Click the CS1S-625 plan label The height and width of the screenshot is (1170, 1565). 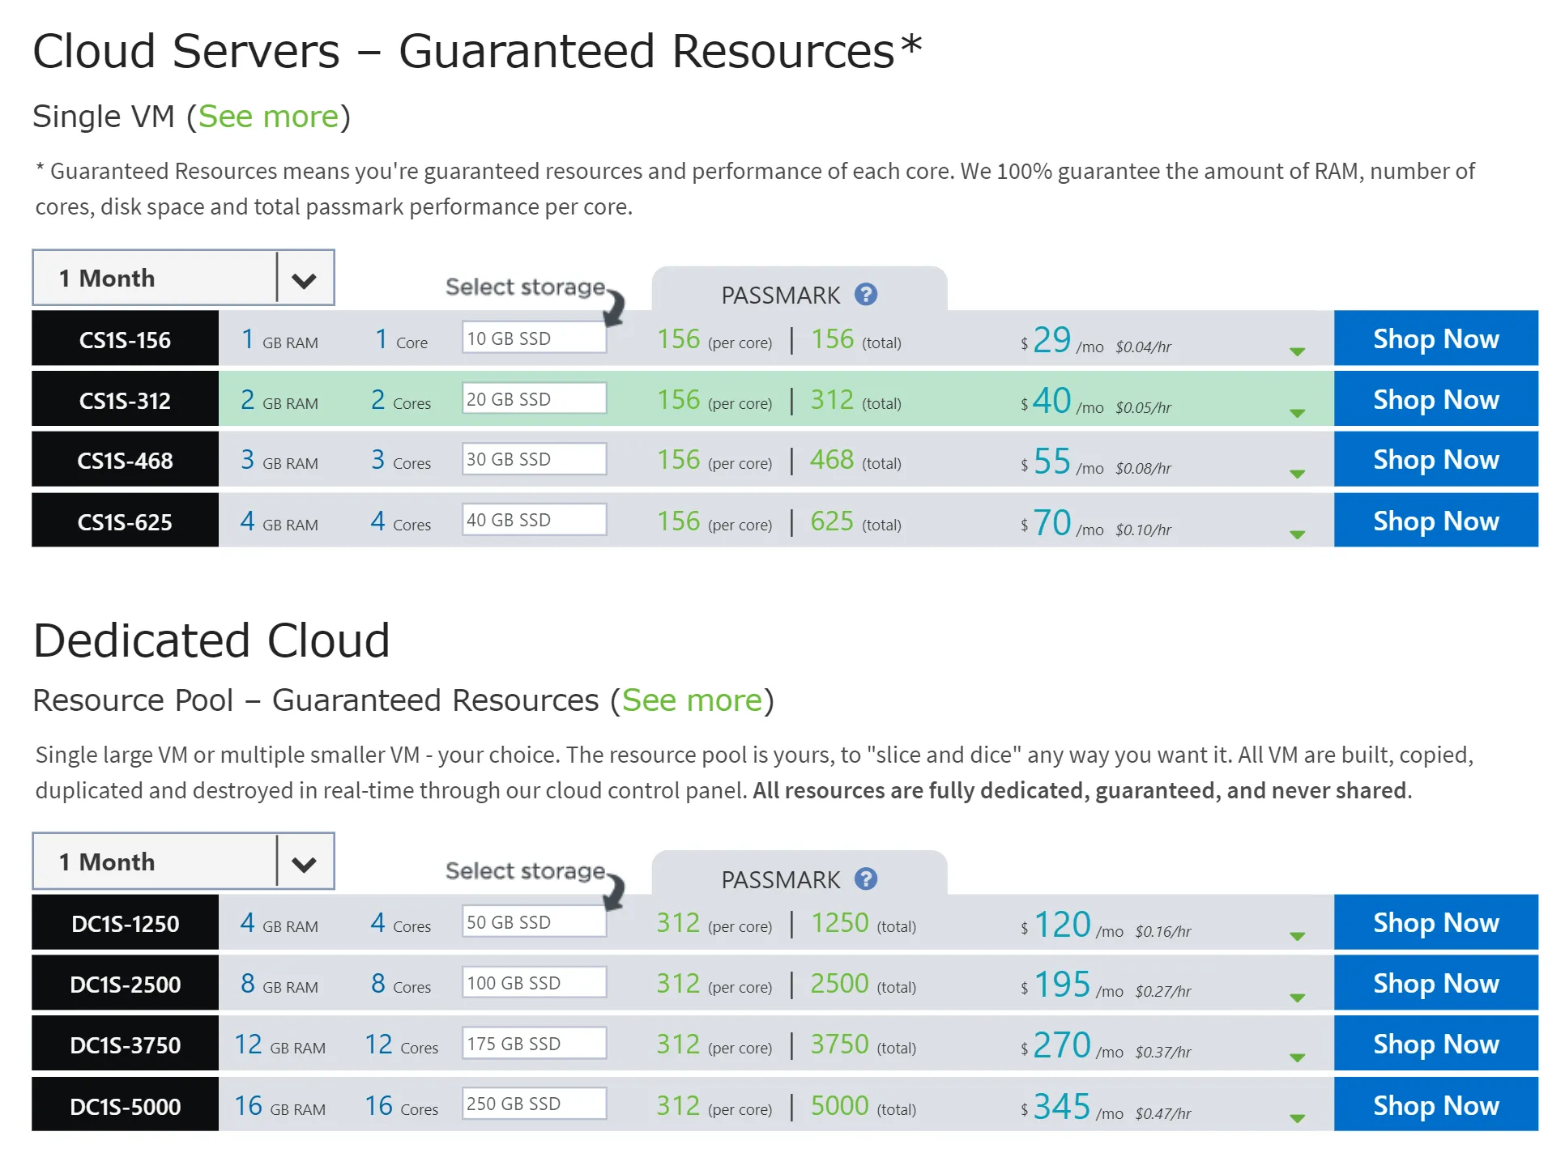tap(126, 521)
